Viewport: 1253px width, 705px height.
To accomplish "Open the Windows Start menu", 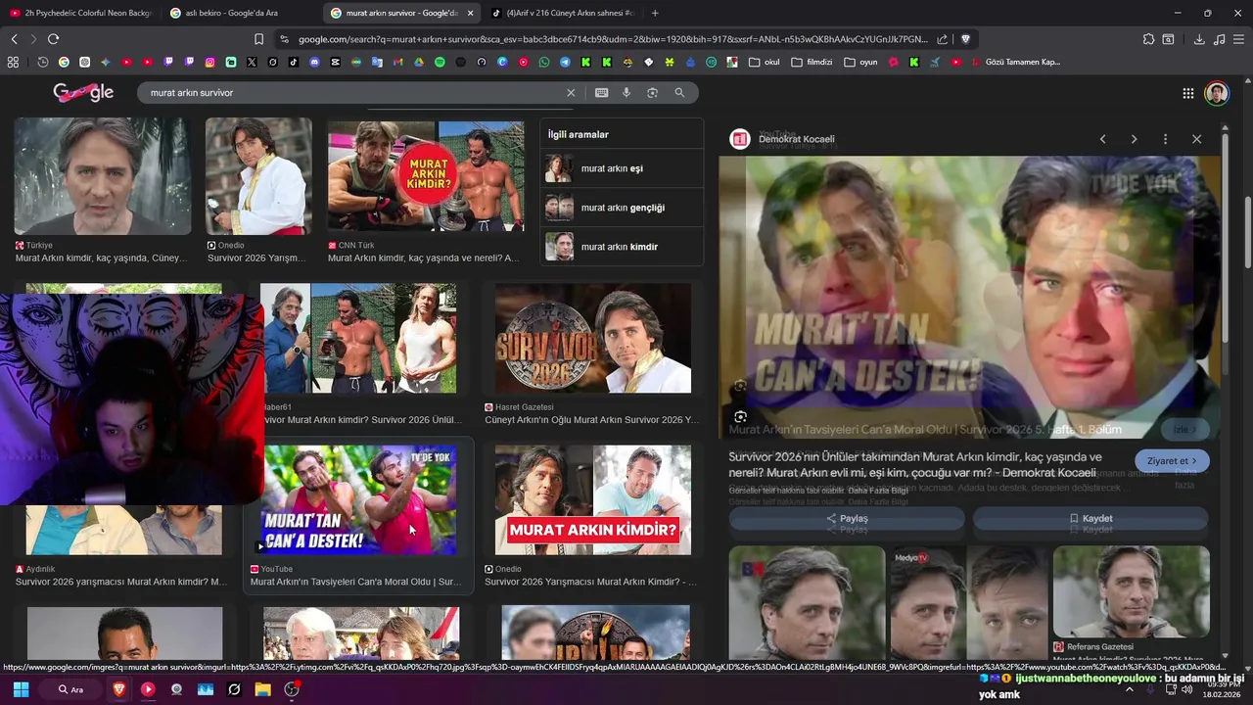I will (x=21, y=689).
